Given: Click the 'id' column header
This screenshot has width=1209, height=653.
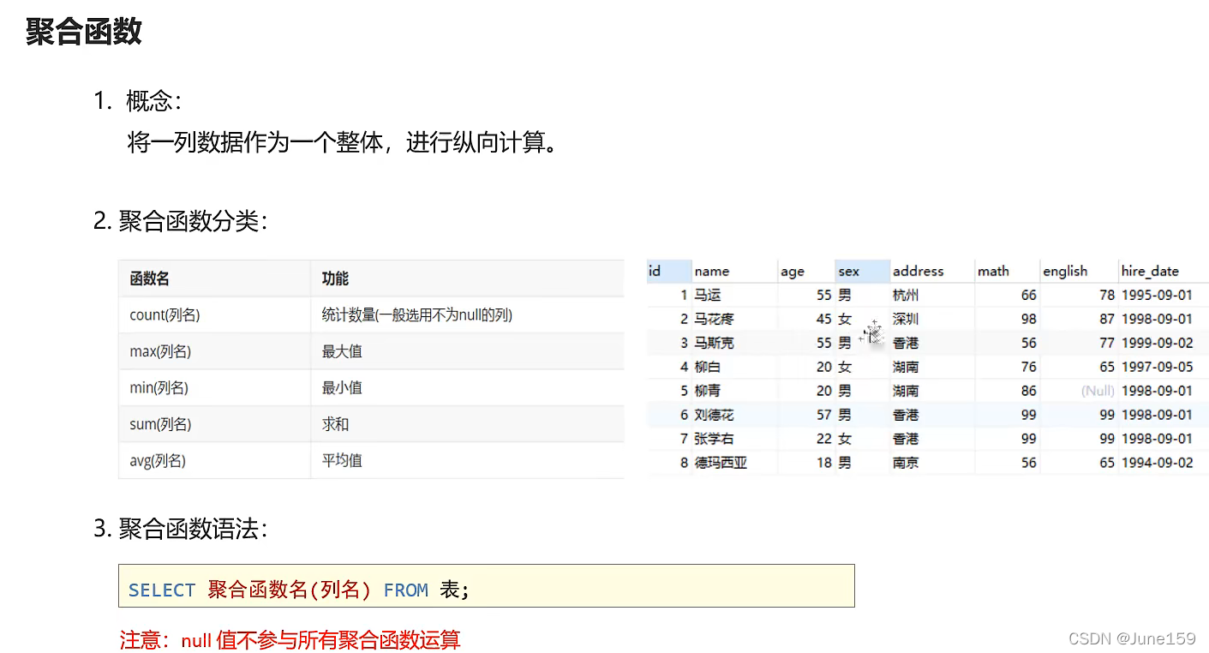Looking at the screenshot, I should click(x=668, y=271).
